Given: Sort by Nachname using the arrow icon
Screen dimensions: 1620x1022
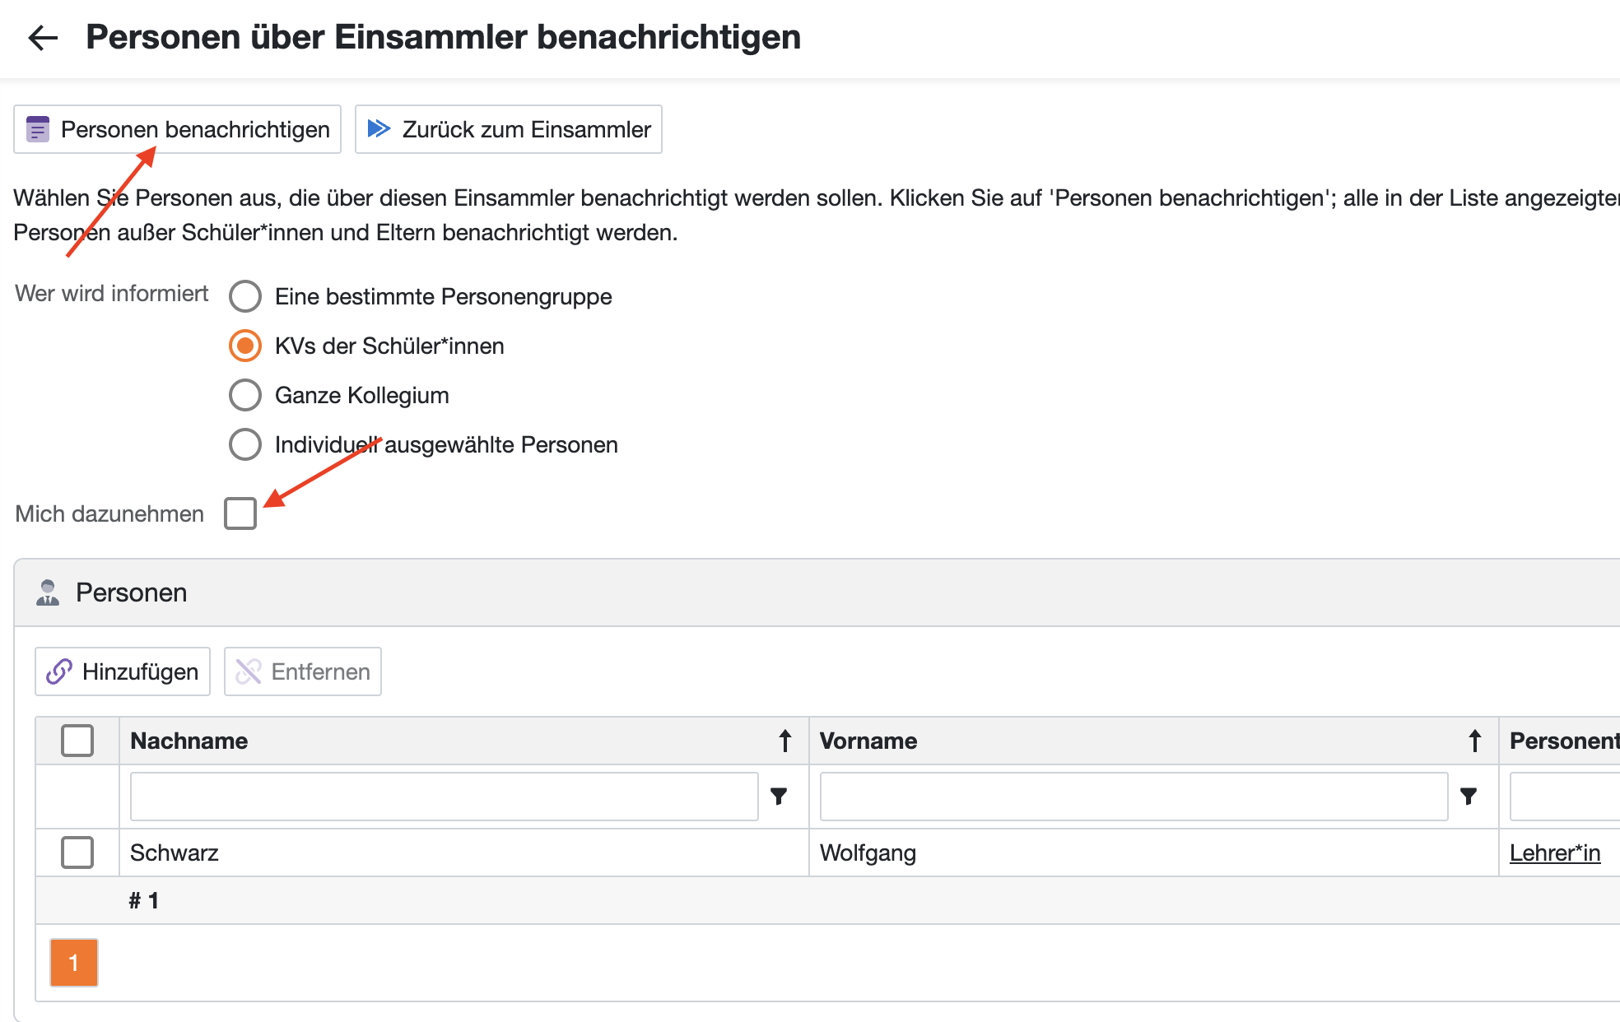Looking at the screenshot, I should point(785,741).
